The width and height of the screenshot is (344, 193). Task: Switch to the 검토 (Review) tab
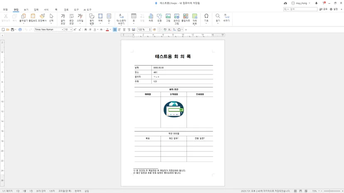click(66, 10)
